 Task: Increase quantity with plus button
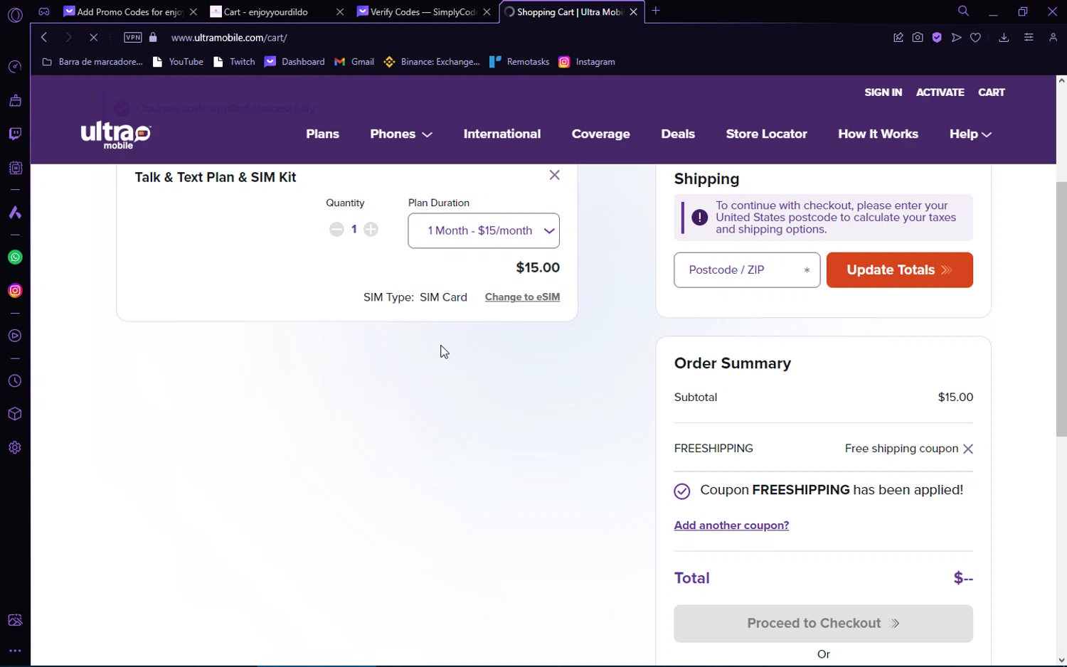pos(371,229)
